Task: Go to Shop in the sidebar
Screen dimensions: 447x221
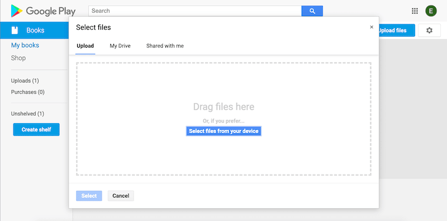Action: click(18, 58)
